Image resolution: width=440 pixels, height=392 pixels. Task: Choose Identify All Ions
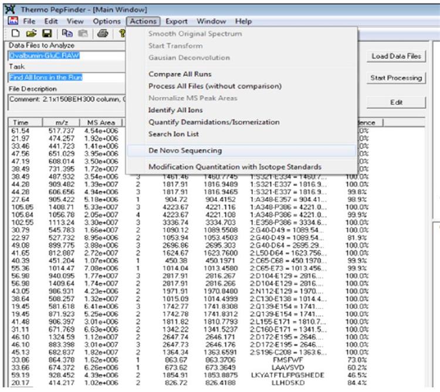pos(175,110)
